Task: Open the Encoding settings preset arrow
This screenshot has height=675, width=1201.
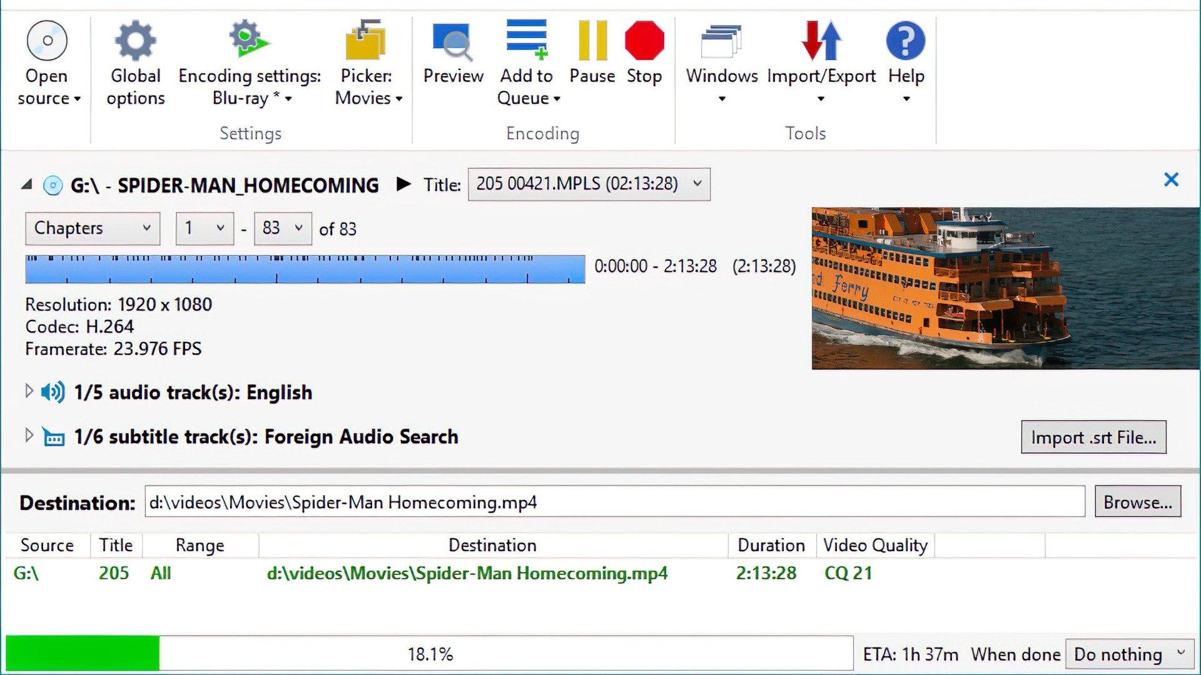Action: 288,99
